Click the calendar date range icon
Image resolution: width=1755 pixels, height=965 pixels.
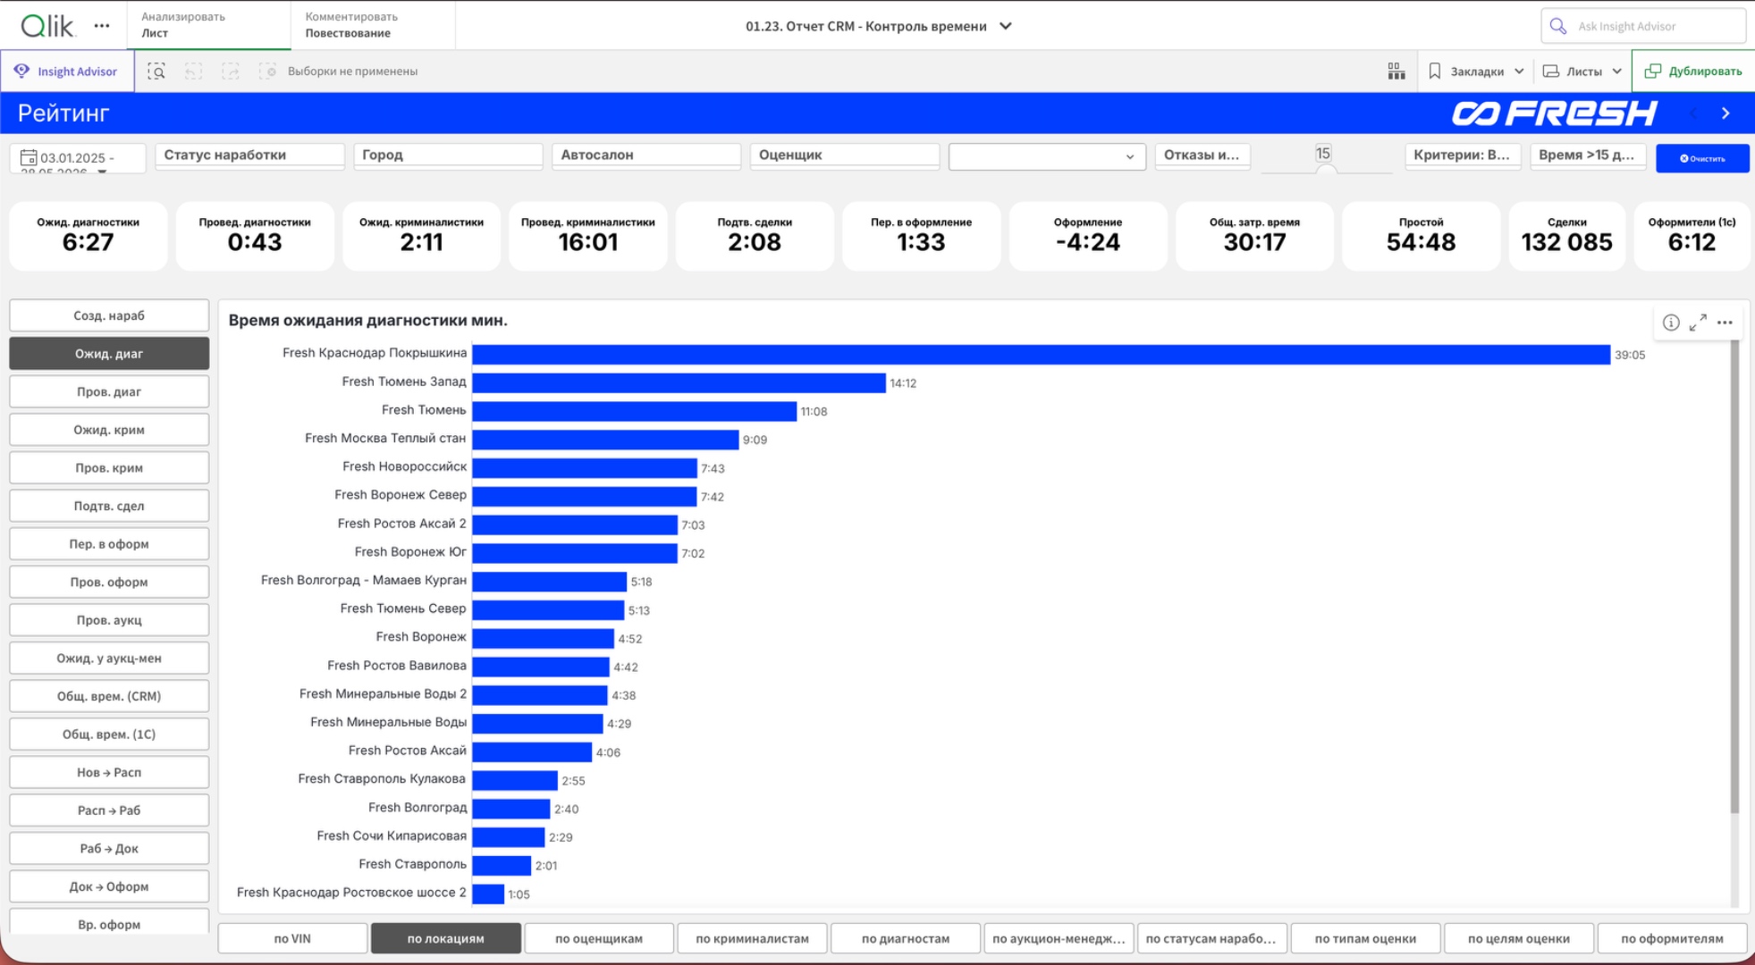(x=28, y=157)
